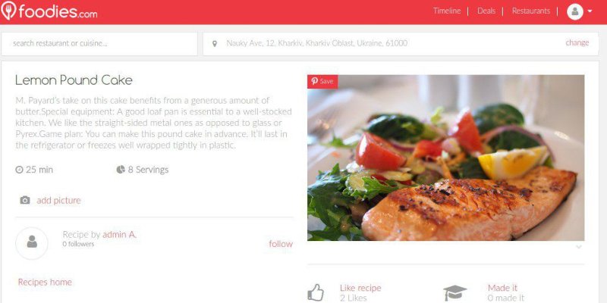Click the recipe author avatar

click(x=32, y=243)
